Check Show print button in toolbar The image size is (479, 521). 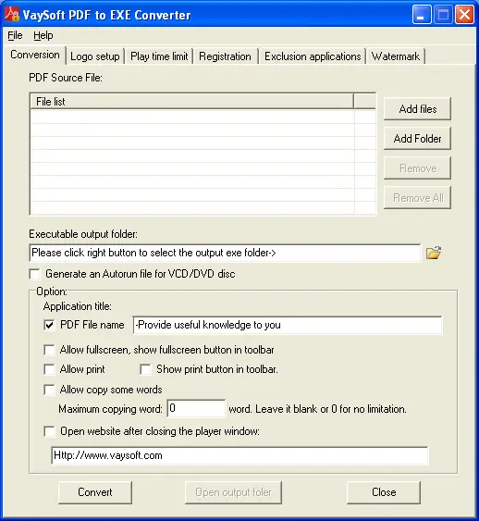coord(145,369)
